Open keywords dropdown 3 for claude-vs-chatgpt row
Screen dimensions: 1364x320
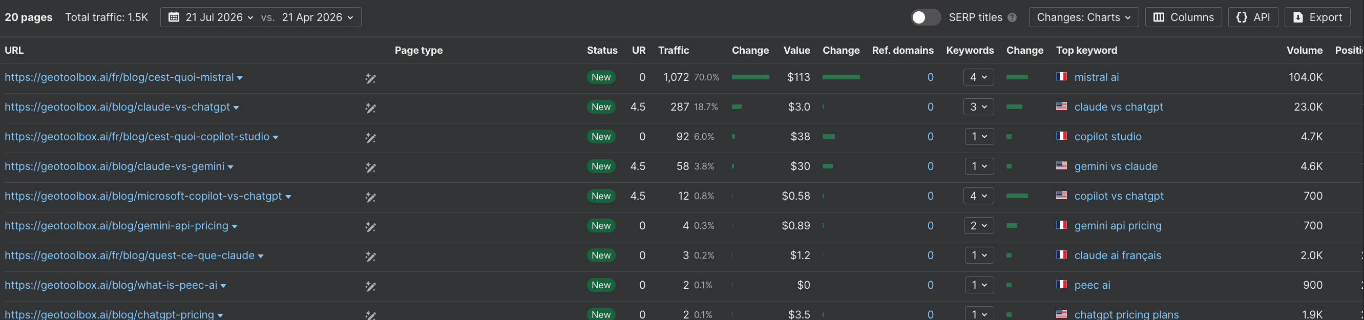978,107
